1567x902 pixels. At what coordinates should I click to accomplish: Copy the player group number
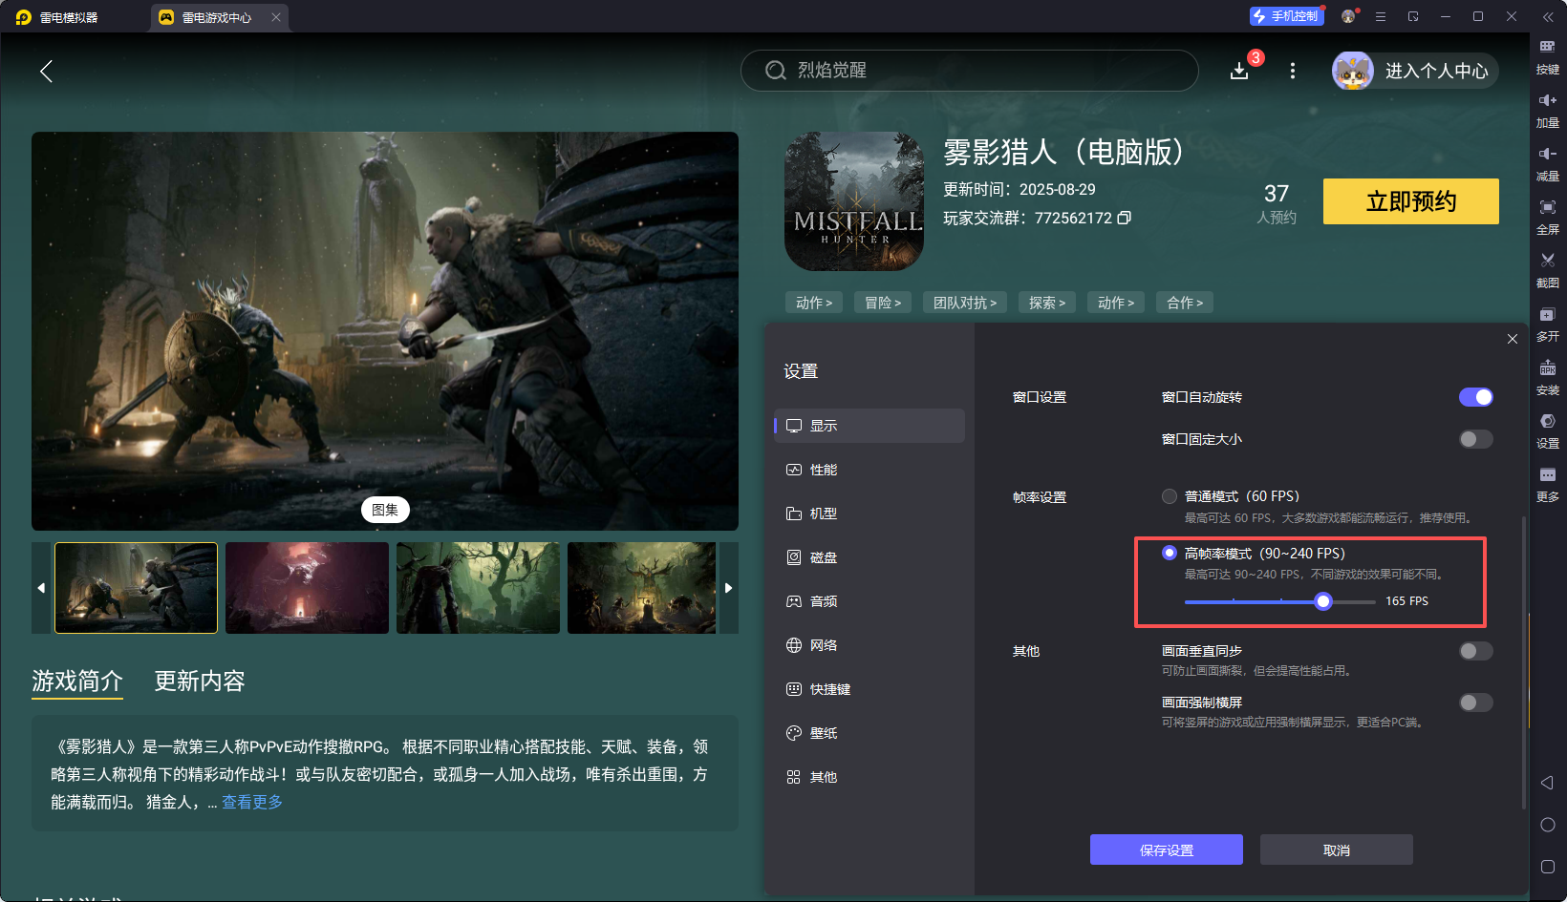(1125, 218)
